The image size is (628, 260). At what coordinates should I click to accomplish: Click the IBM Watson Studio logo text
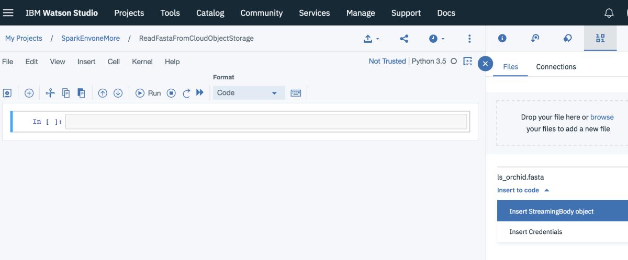pos(62,13)
